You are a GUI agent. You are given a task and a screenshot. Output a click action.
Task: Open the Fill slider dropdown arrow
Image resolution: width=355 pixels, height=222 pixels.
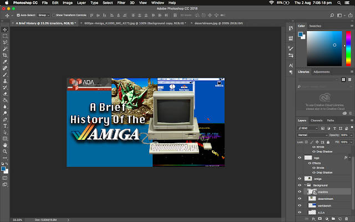pos(351,142)
